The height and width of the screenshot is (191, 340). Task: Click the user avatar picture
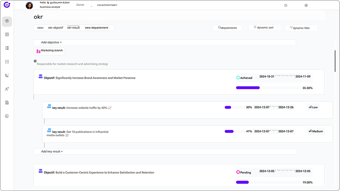[x=29, y=5]
